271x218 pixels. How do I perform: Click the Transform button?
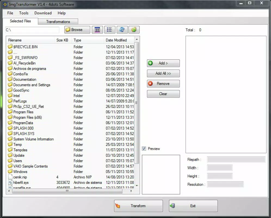(x=138, y=206)
